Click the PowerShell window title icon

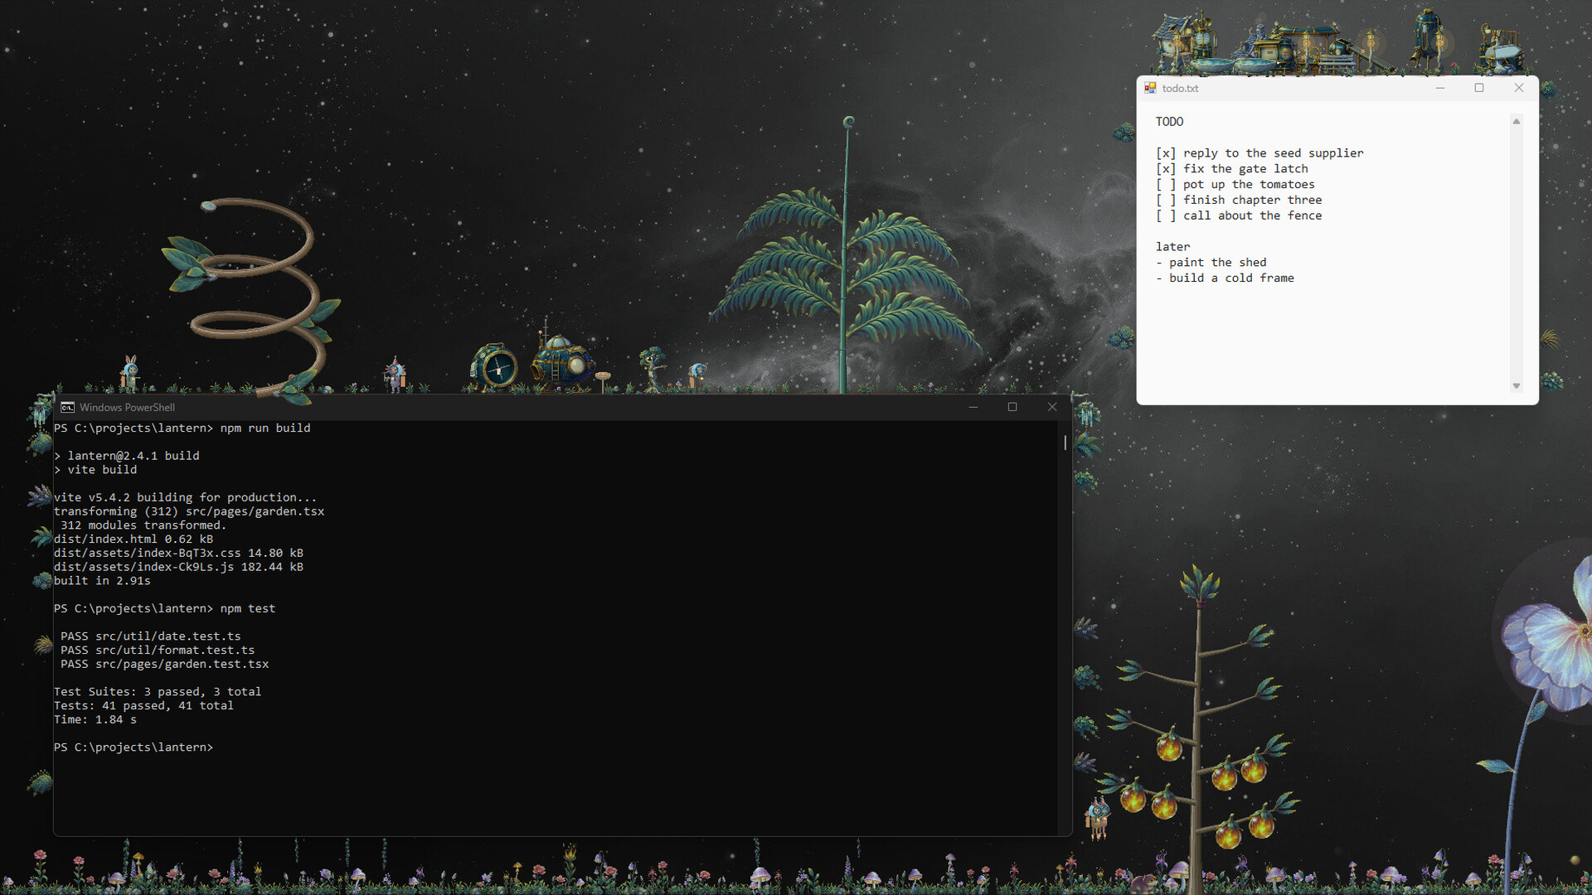coord(67,407)
